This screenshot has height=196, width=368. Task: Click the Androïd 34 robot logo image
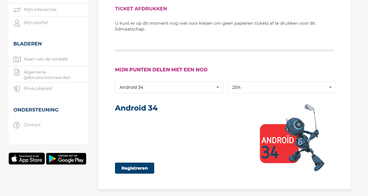292,138
